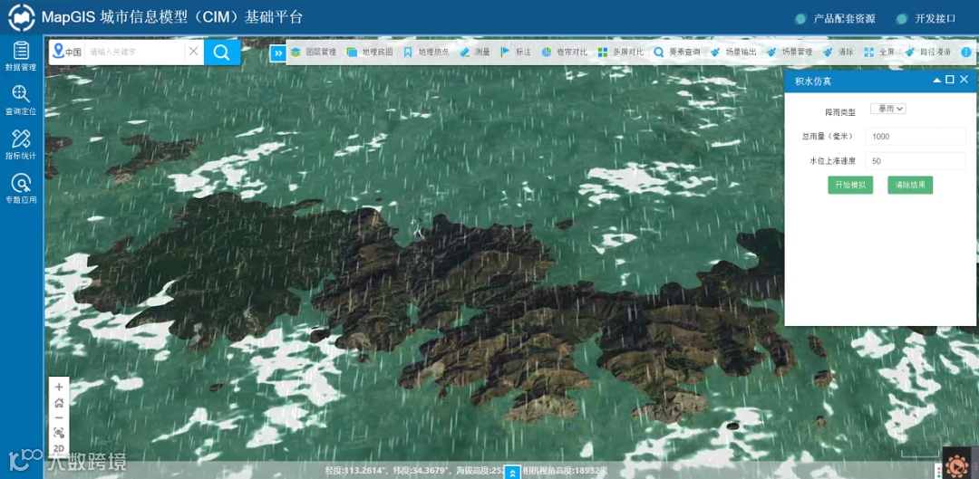
Task: Reset map to home view
Action: click(x=59, y=402)
